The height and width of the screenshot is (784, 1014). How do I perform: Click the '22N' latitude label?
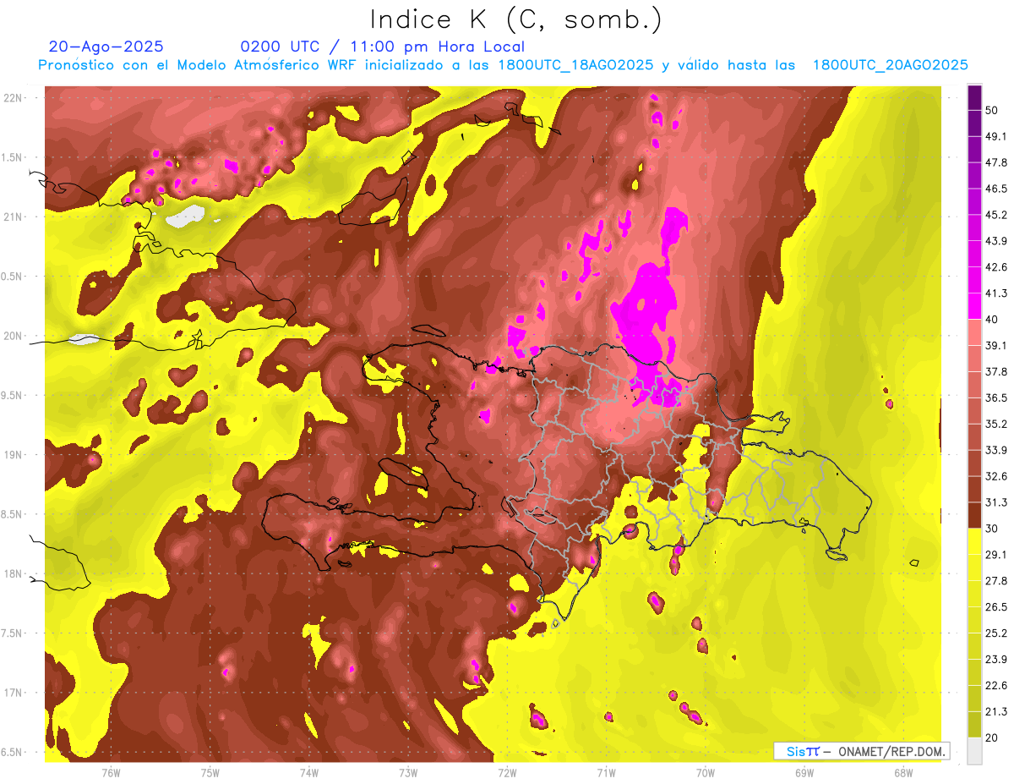pos(14,97)
